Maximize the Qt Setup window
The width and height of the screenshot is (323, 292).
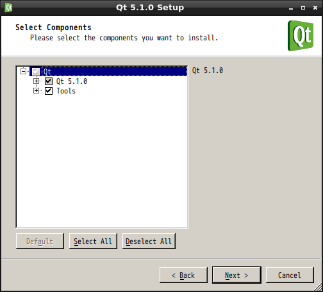[x=303, y=8]
